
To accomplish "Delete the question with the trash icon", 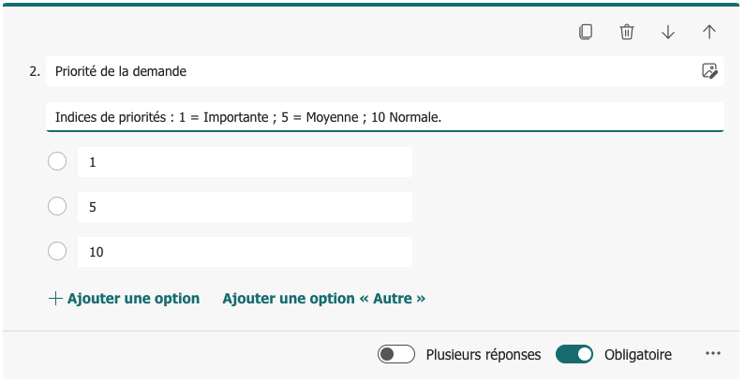I will pos(627,32).
